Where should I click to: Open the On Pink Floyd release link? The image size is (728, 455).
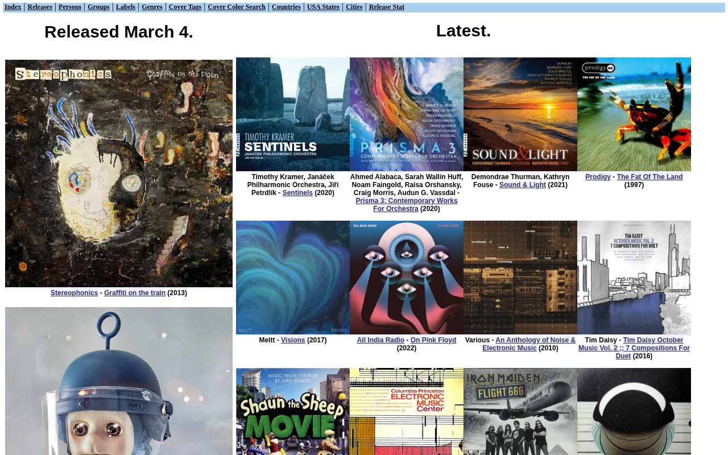click(433, 340)
